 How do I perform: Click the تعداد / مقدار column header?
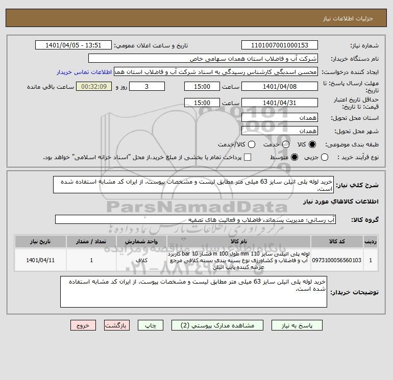(91, 241)
